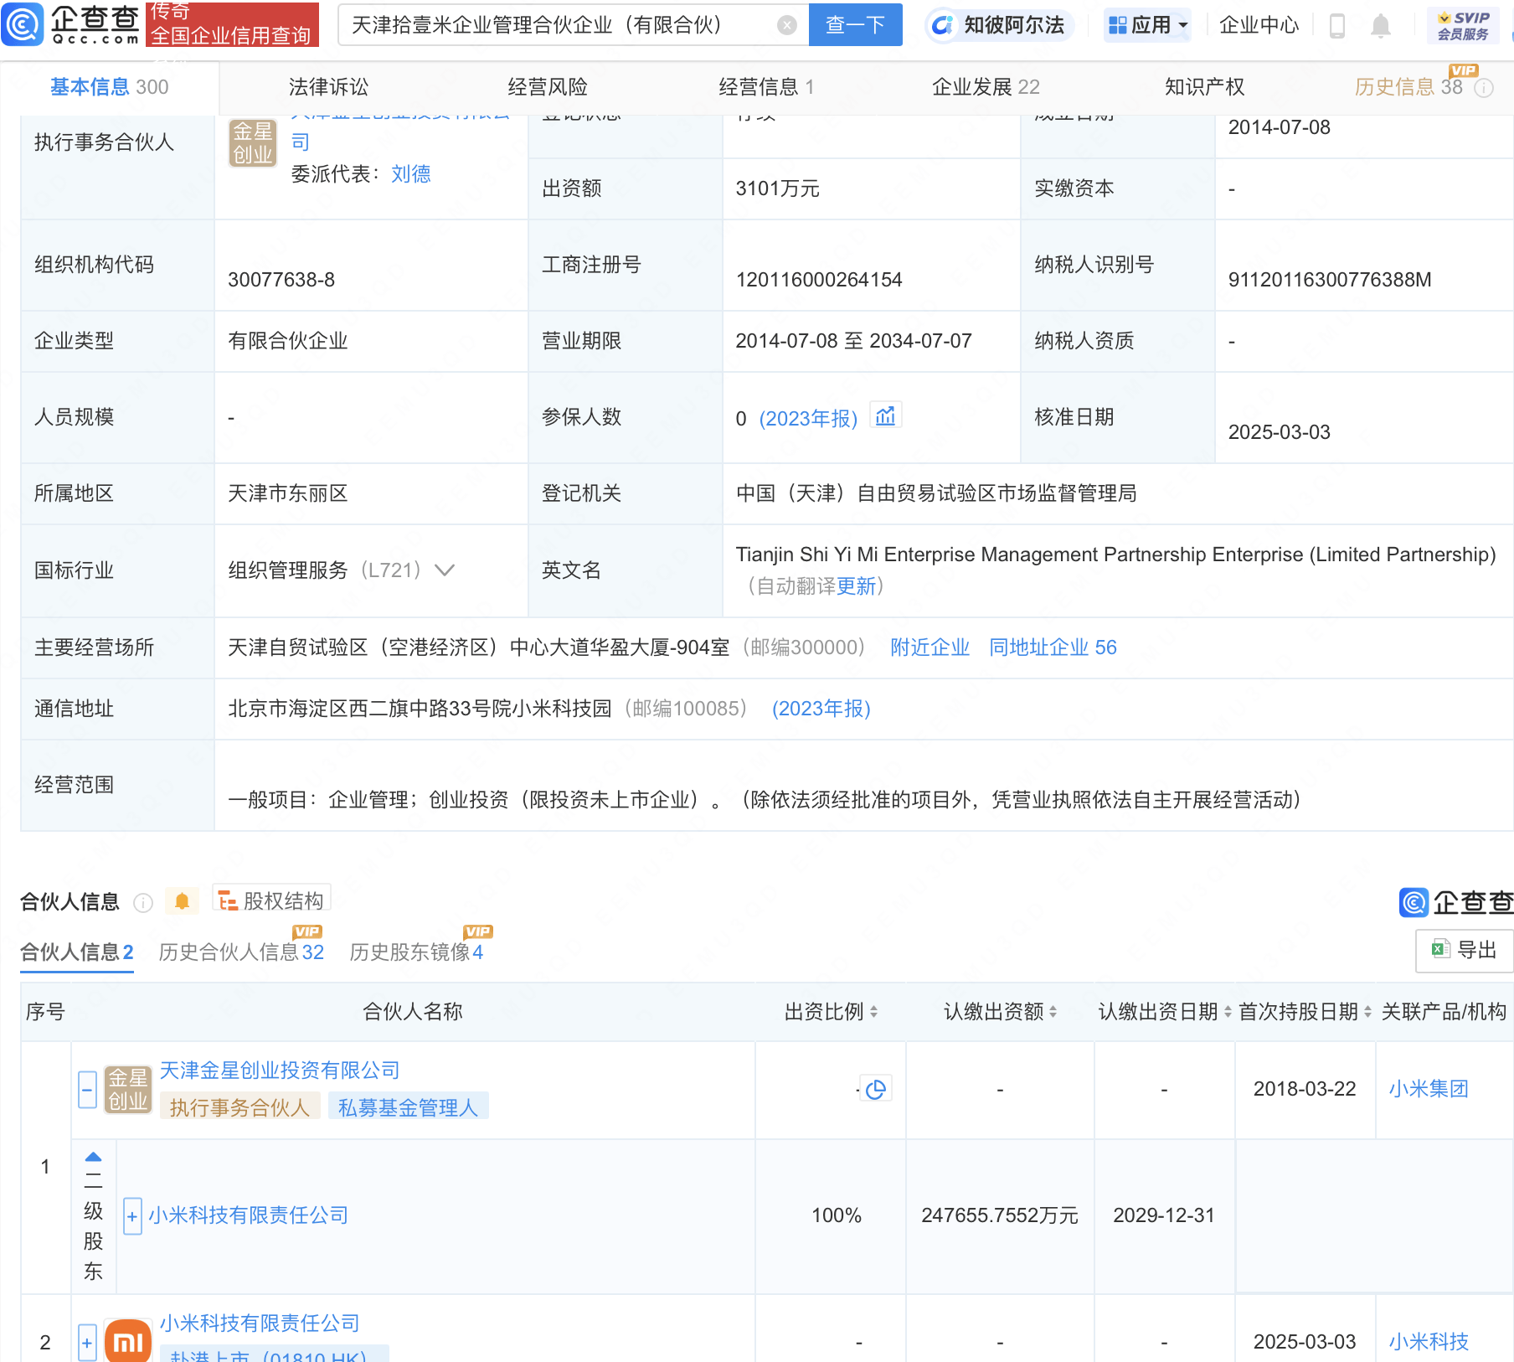This screenshot has height=1362, width=1514.
Task: Expand 小米科技有限责任公司 sub-shareholder plus
Action: (x=132, y=1216)
